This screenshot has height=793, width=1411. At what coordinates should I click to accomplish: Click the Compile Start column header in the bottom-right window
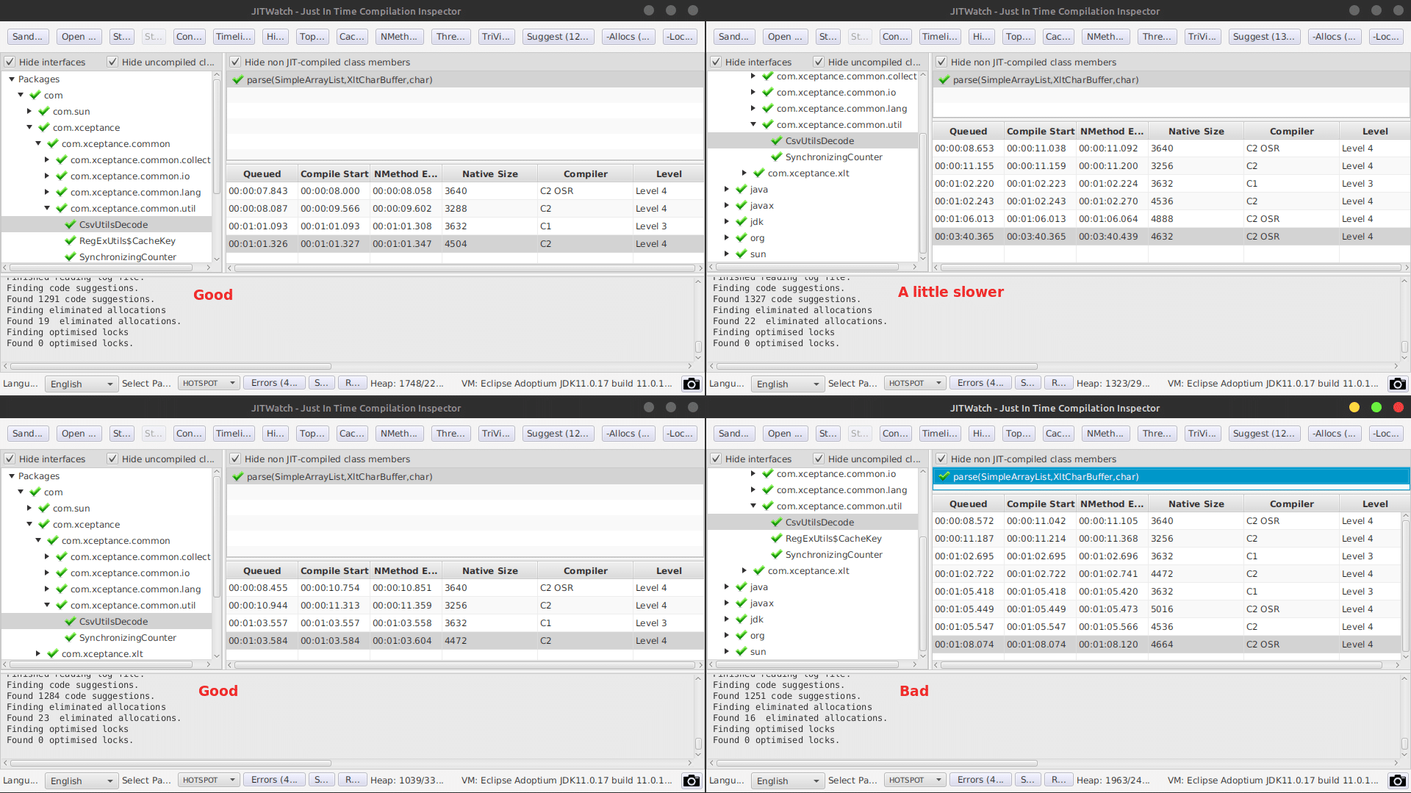point(1040,504)
